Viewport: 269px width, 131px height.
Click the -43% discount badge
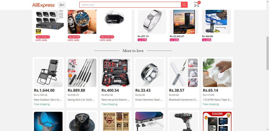pyautogui.click(x=206, y=40)
